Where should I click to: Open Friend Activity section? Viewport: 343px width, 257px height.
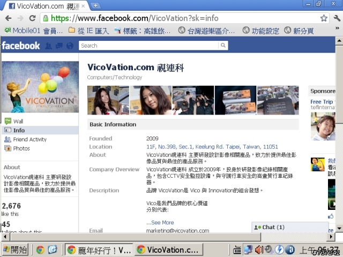click(25, 139)
